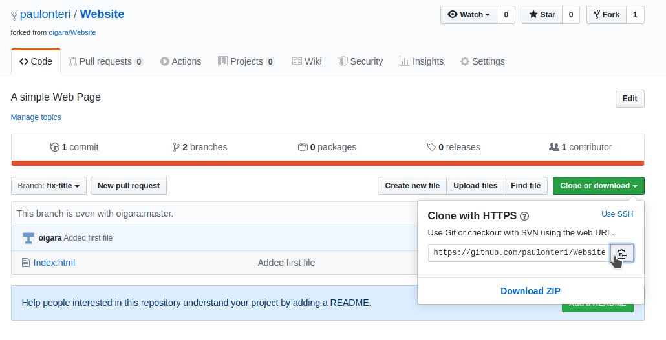
Task: Open 0 packages page
Action: coord(327,148)
